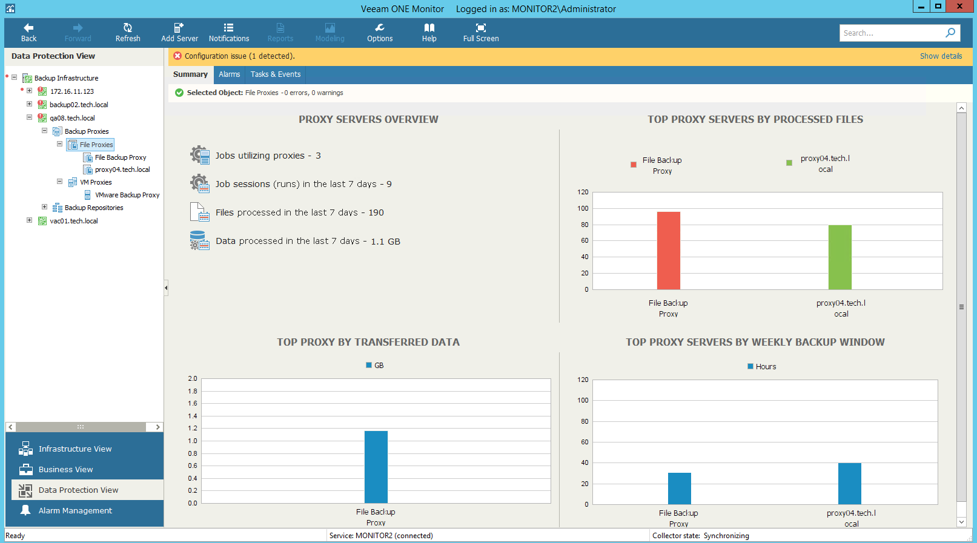
Task: Click the green proxy04.tech.local legend swatch
Action: (789, 163)
